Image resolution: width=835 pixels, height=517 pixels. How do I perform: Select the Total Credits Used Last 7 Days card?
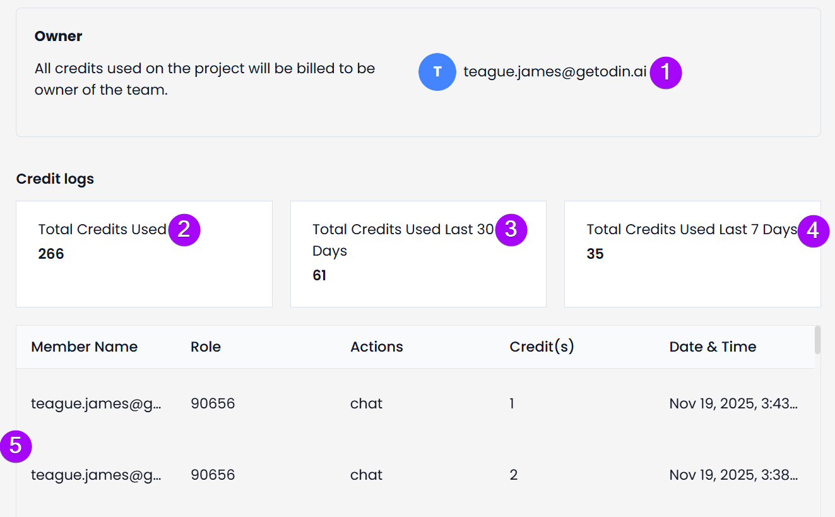pos(692,254)
